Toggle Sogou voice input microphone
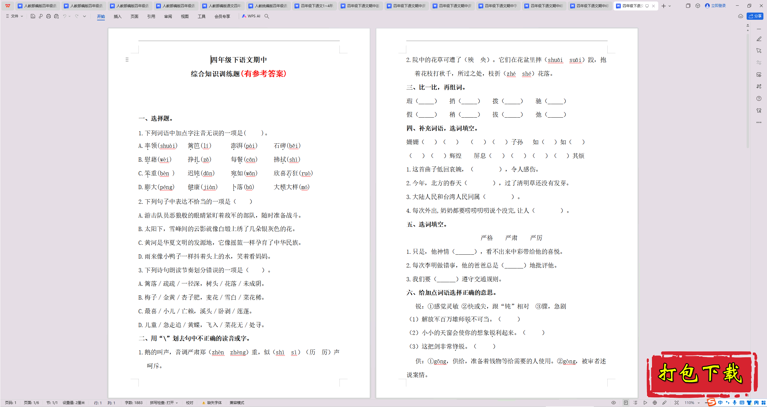The width and height of the screenshot is (767, 407). (x=735, y=403)
